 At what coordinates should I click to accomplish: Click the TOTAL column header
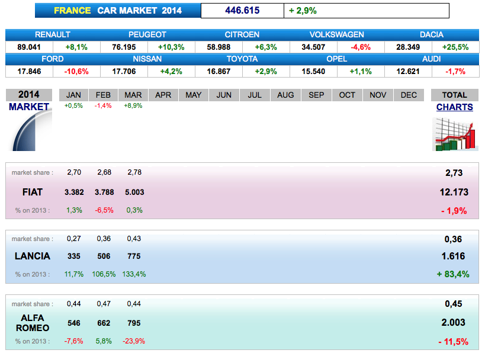454,95
